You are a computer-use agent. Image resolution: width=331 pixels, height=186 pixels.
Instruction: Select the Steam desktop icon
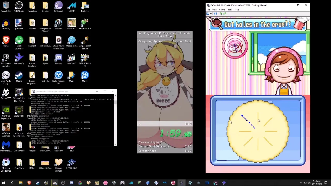[x=19, y=77]
